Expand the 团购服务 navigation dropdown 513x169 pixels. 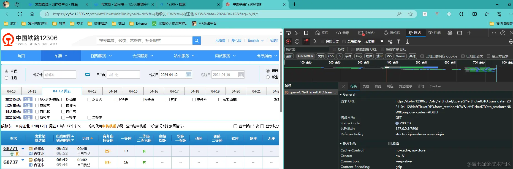pyautogui.click(x=102, y=56)
